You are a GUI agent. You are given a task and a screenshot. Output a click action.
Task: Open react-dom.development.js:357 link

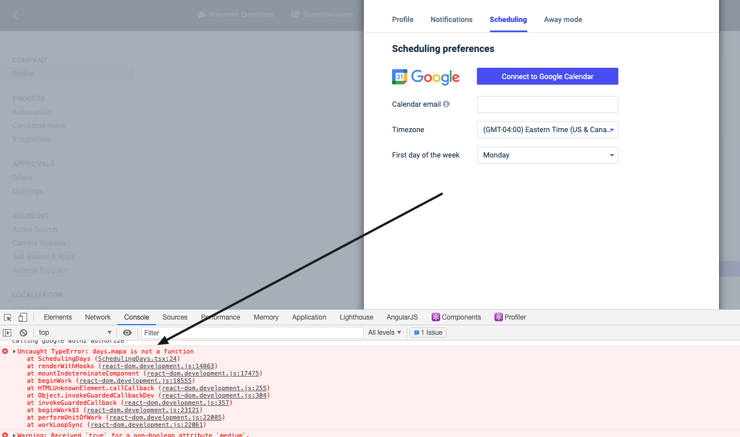click(x=177, y=403)
